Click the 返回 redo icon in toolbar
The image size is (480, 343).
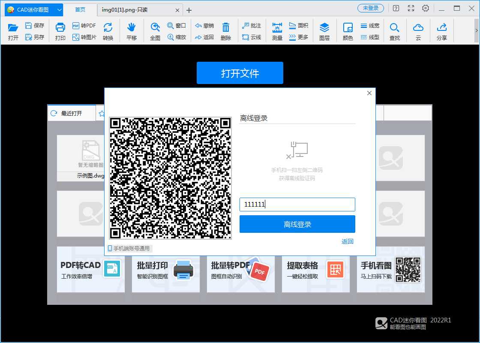(x=204, y=37)
